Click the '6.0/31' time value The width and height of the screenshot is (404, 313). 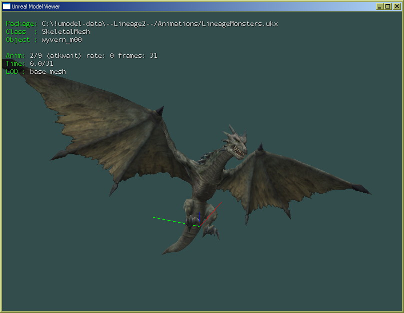click(x=41, y=63)
